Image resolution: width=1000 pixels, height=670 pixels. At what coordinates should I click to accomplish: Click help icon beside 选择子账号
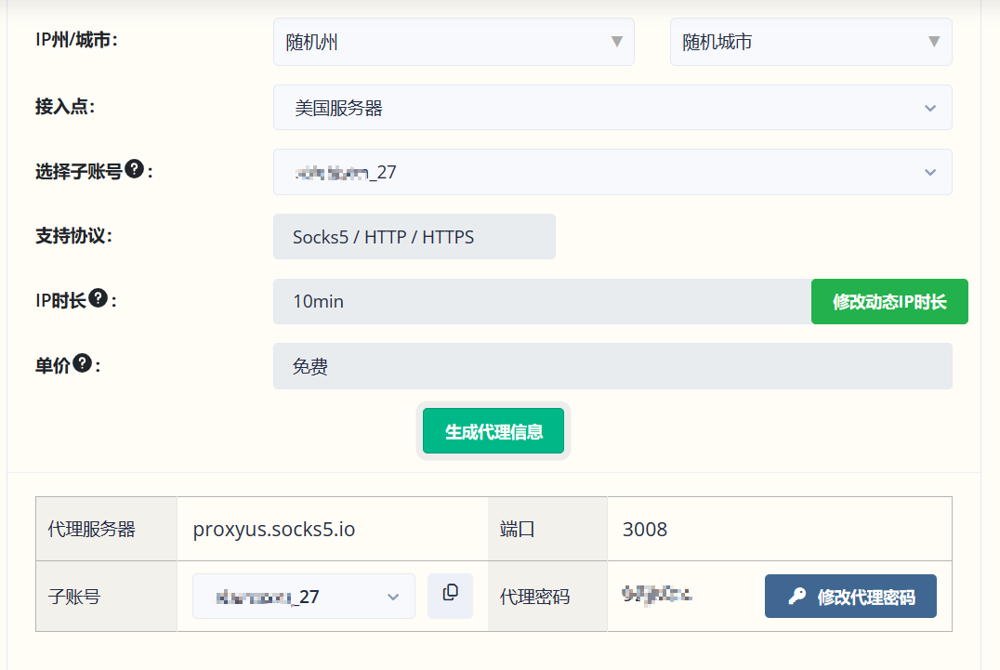tap(134, 169)
